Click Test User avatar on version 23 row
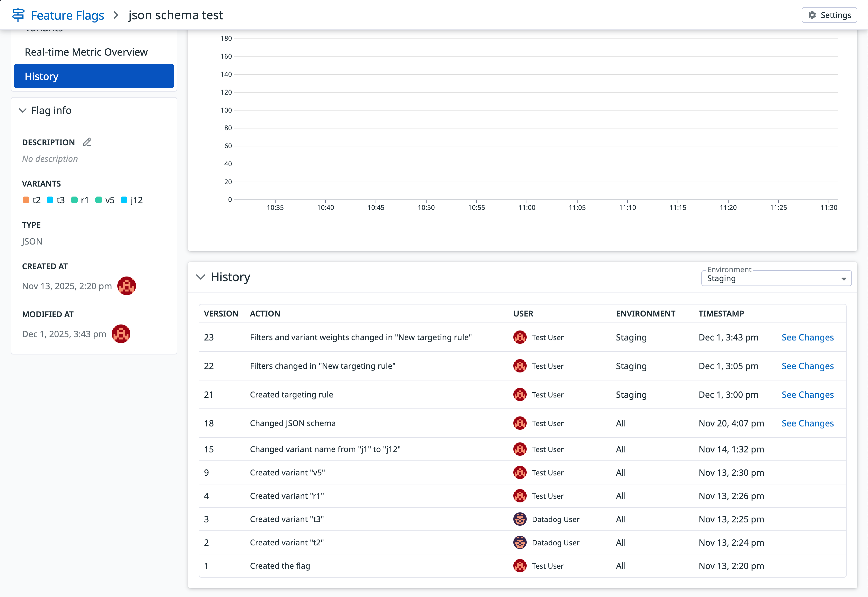The height and width of the screenshot is (597, 868). click(x=520, y=337)
